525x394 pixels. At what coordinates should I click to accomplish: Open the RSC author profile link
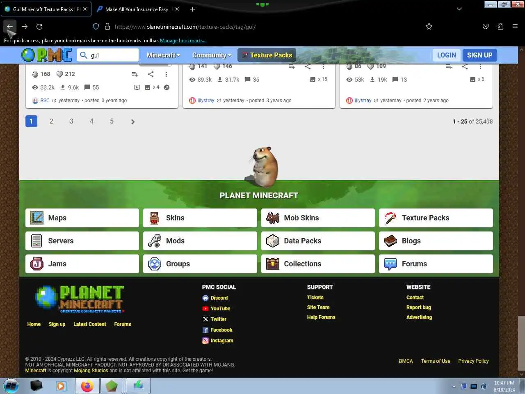click(45, 101)
